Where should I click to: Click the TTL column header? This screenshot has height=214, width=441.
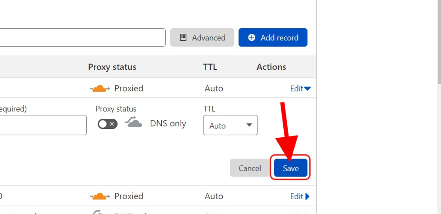210,67
